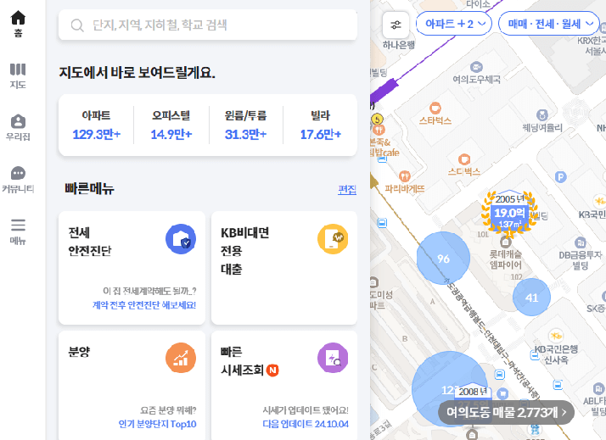Click the 시세가 업데이트 됐어요! text

click(x=306, y=409)
